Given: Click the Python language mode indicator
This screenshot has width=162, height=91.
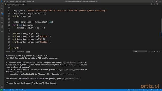Looking at the screenshot, I should pos(148,90).
